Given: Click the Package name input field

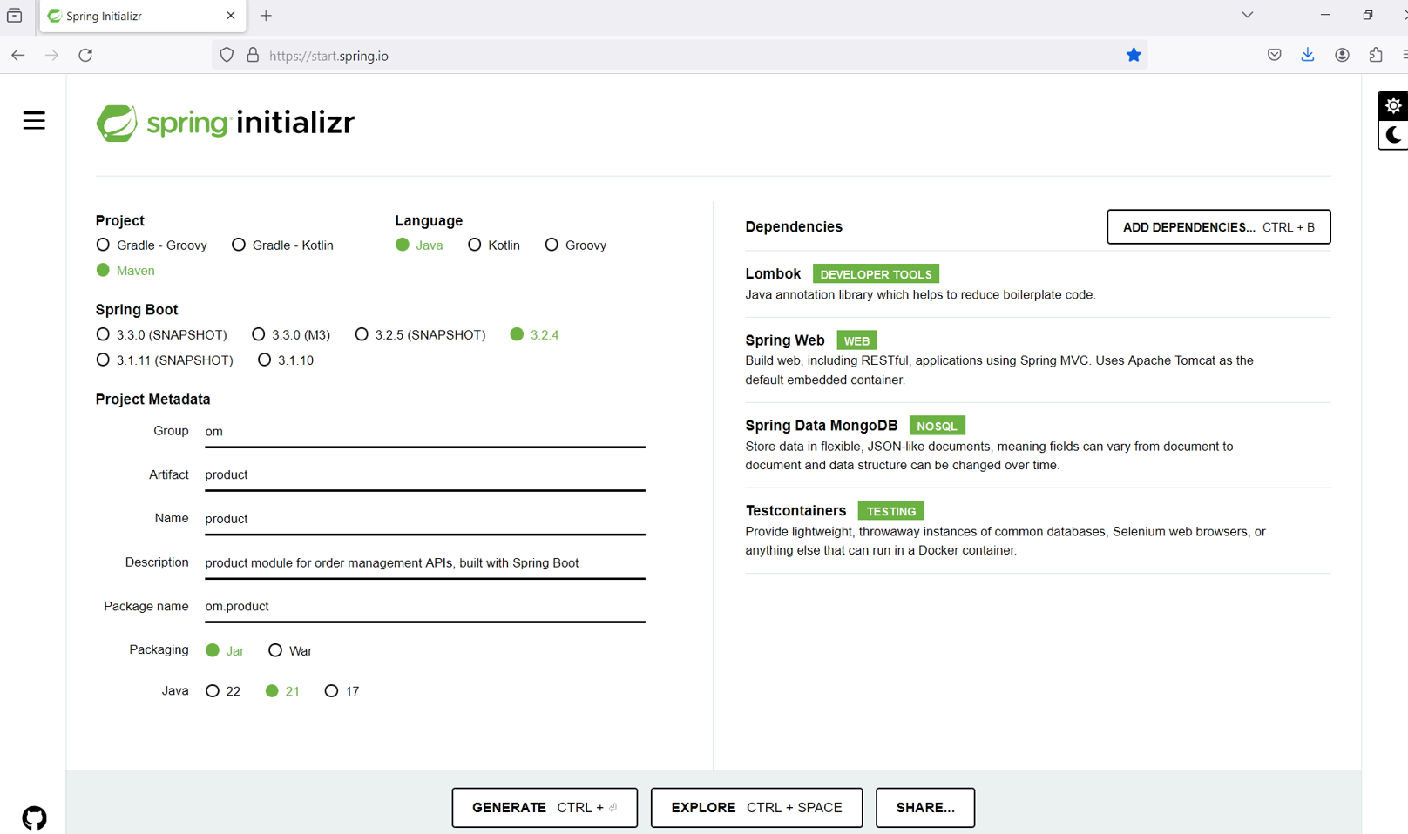Looking at the screenshot, I should (425, 607).
